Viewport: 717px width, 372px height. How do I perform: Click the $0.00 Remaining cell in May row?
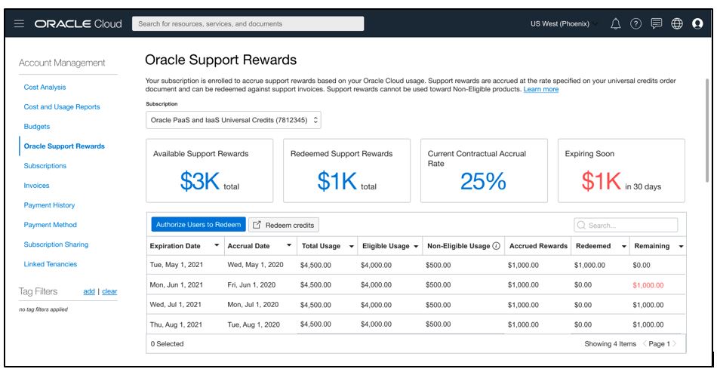pyautogui.click(x=642, y=265)
